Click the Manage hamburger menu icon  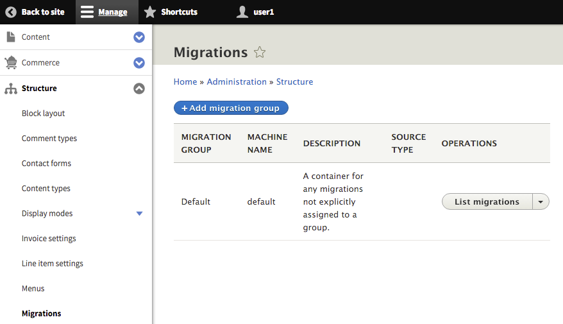pyautogui.click(x=87, y=12)
